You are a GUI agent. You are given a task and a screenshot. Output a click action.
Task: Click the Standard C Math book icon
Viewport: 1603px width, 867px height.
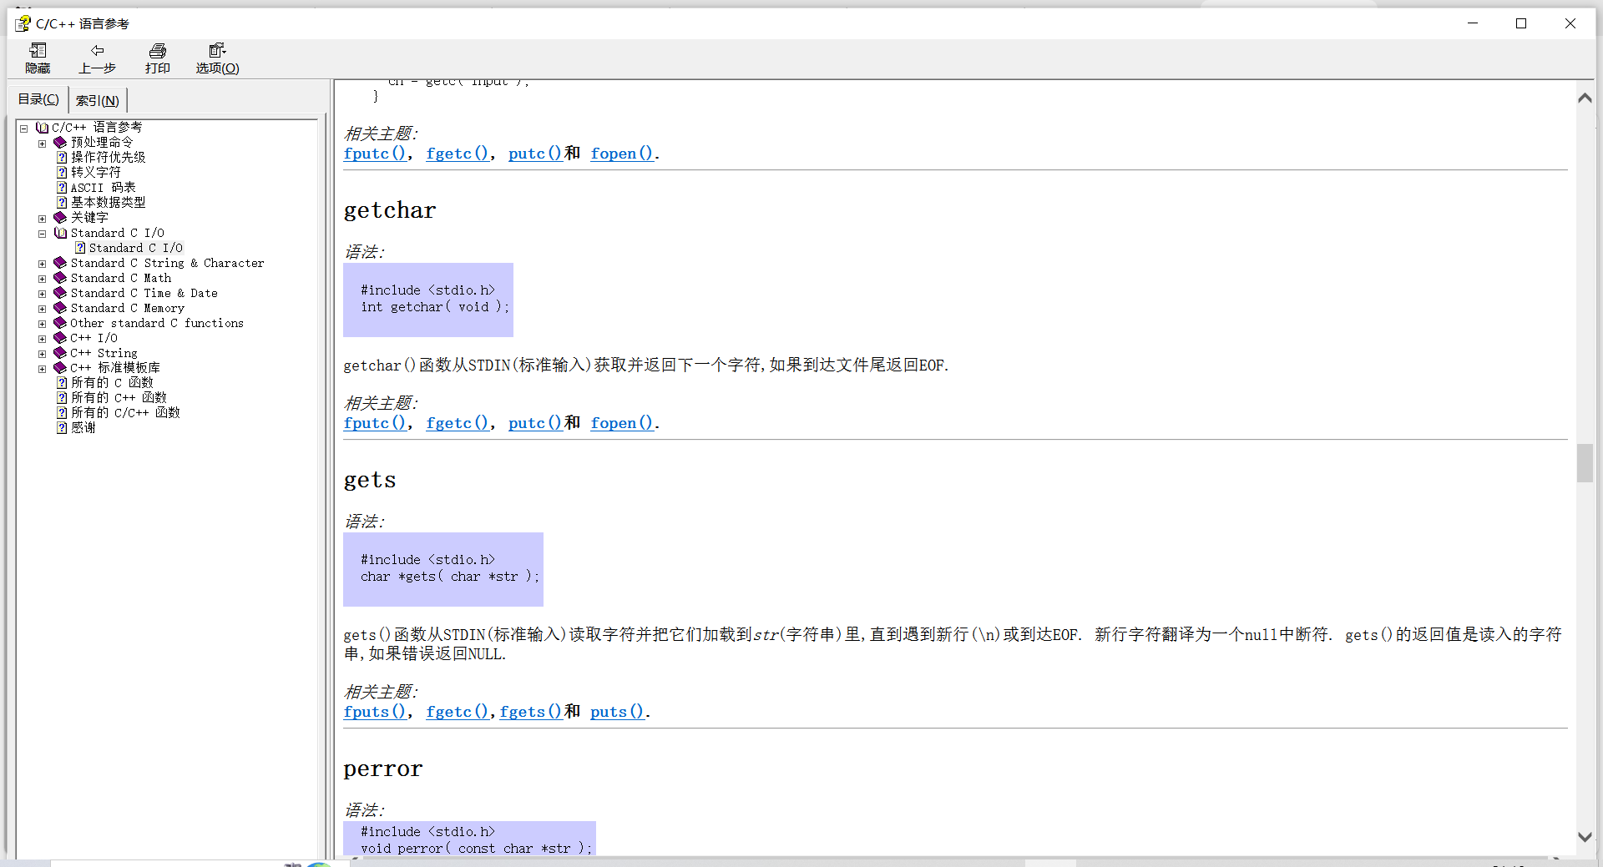60,278
